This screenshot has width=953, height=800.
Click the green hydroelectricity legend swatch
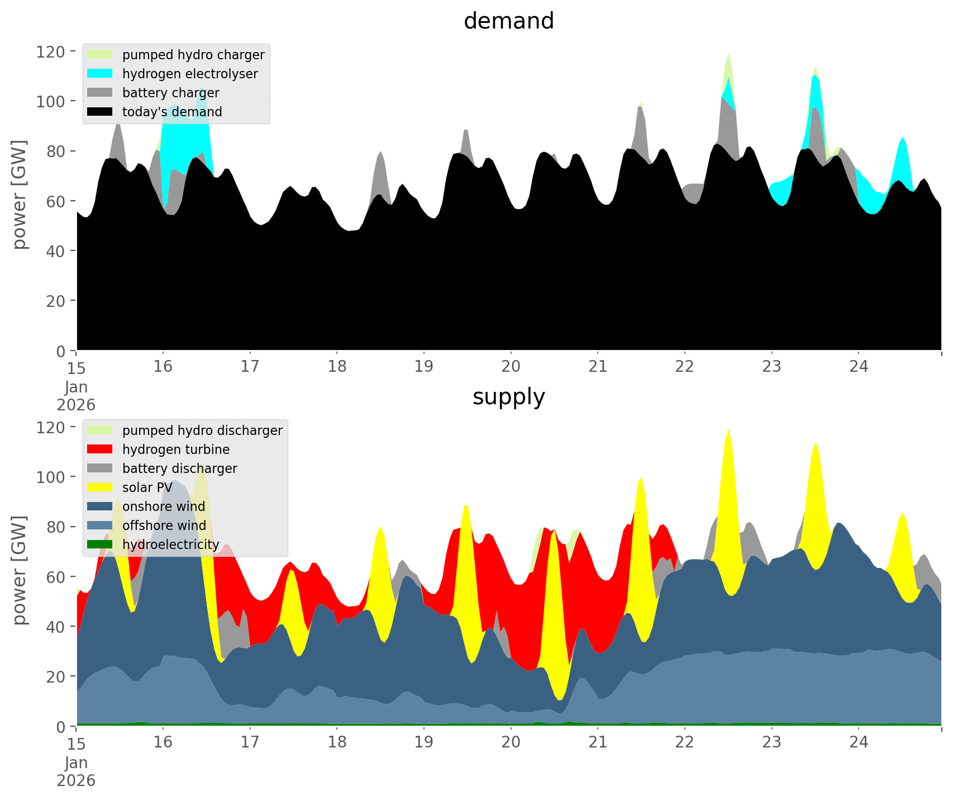(100, 545)
